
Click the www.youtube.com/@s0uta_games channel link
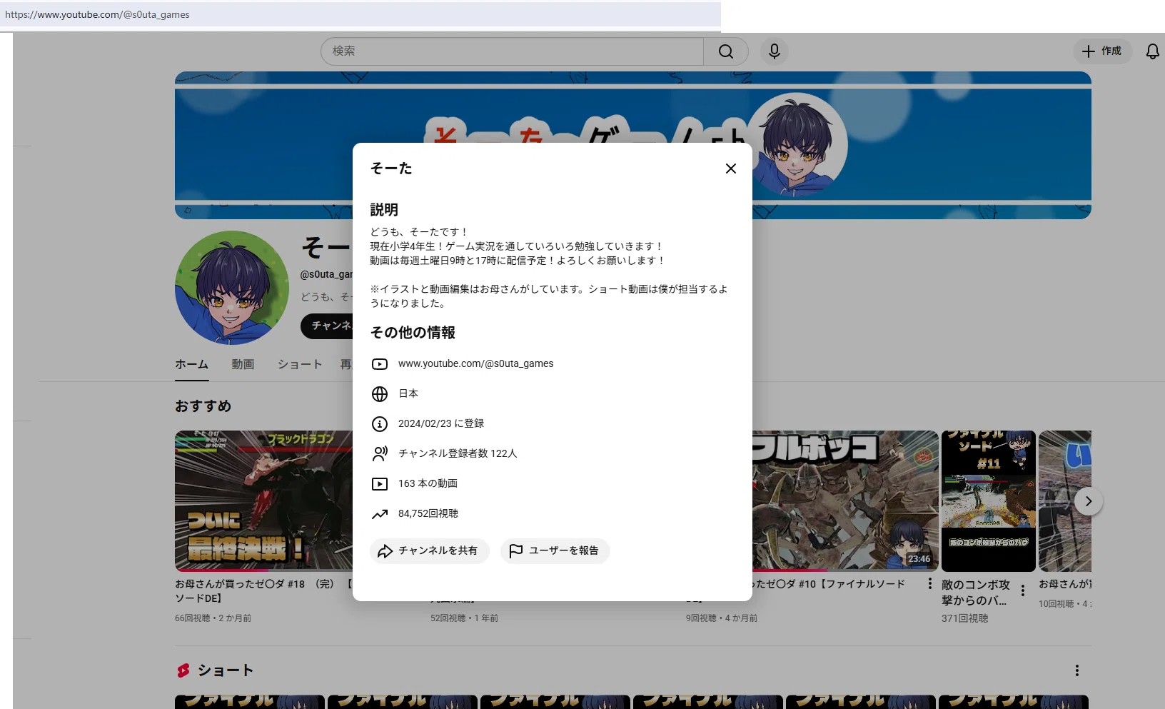[475, 363]
